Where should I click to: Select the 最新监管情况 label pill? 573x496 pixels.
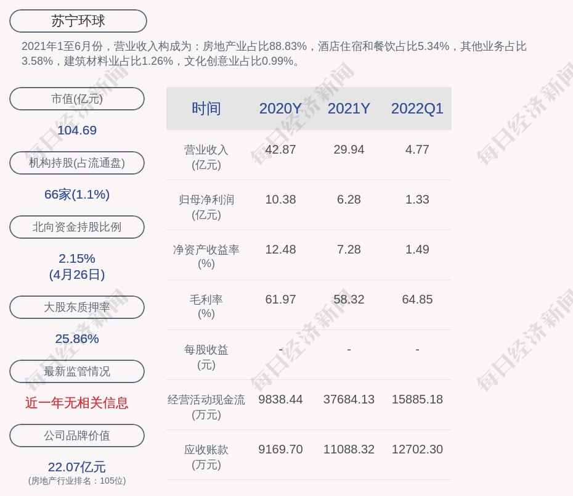(77, 371)
